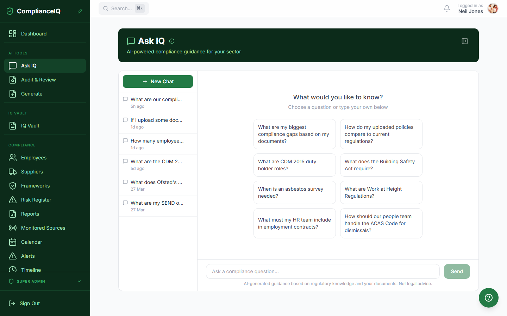Click the floating help question mark
The image size is (507, 316).
(x=488, y=298)
